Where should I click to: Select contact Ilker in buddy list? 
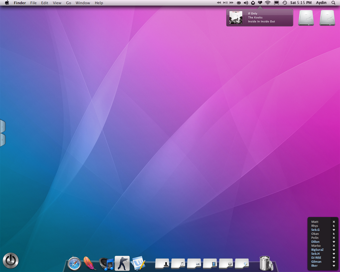(x=314, y=266)
